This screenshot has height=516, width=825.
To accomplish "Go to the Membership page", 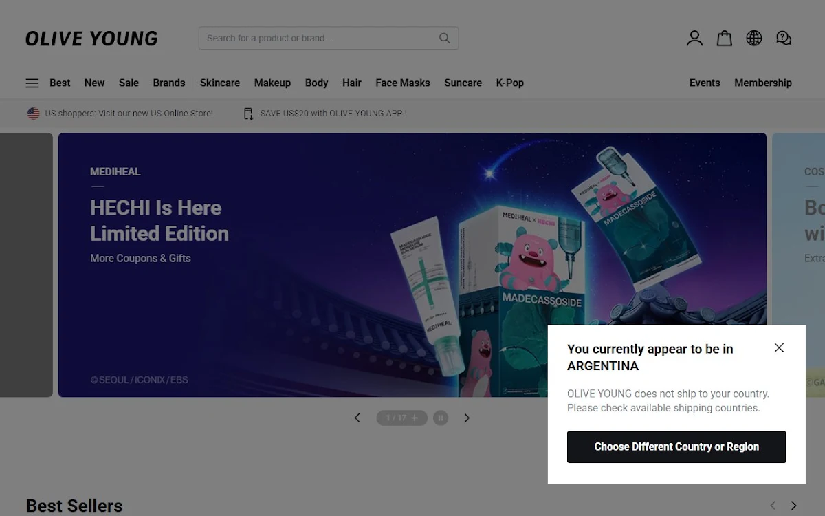I will 763,83.
